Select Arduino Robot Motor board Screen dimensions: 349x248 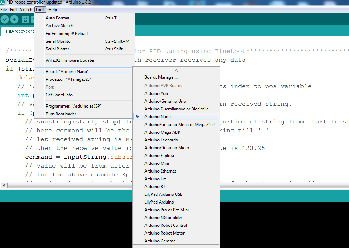pyautogui.click(x=176, y=233)
